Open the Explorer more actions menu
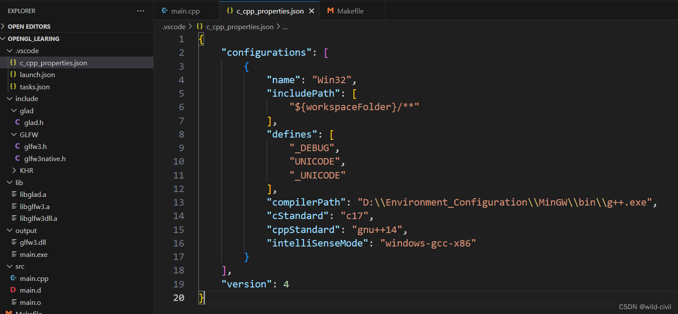Viewport: 678px width, 314px height. (x=140, y=10)
